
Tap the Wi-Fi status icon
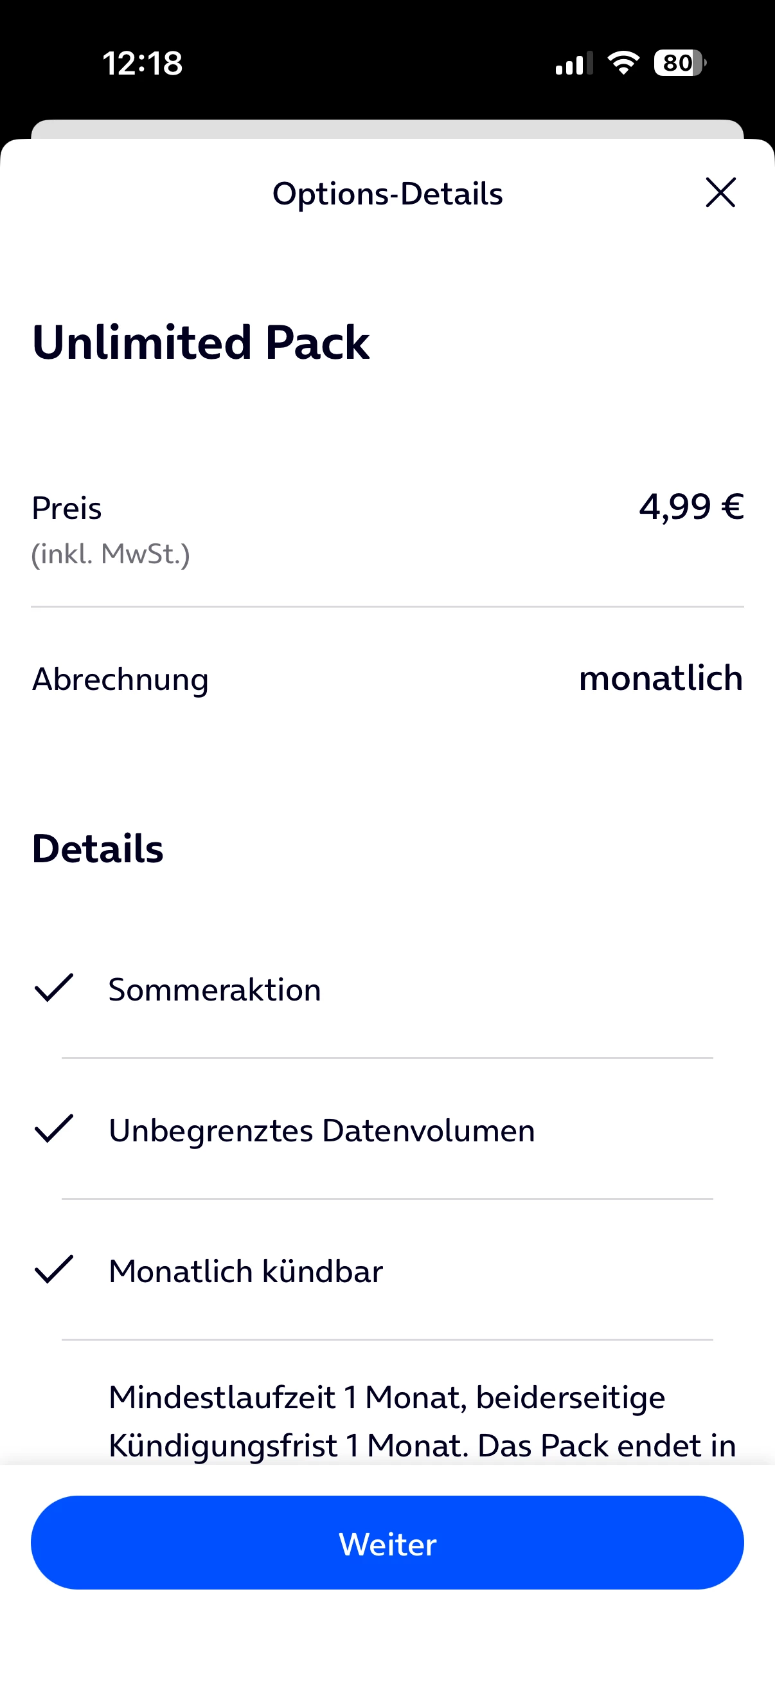[x=623, y=63]
